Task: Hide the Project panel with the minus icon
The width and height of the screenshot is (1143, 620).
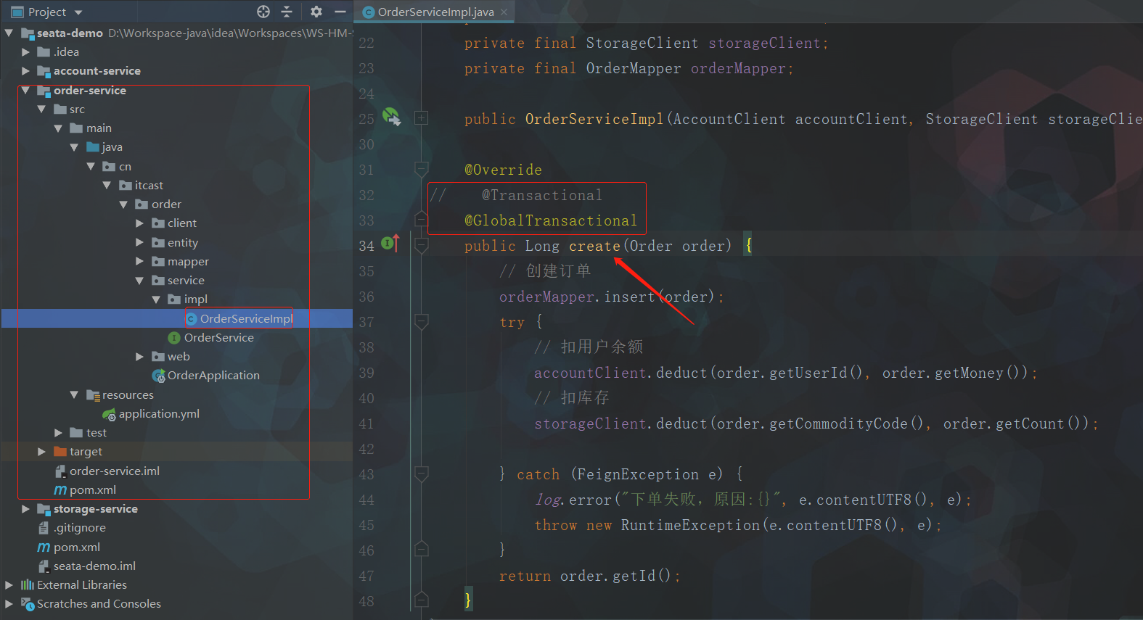Action: point(340,12)
